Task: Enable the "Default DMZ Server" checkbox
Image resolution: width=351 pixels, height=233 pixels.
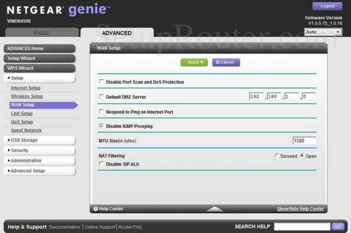Action: (x=101, y=96)
